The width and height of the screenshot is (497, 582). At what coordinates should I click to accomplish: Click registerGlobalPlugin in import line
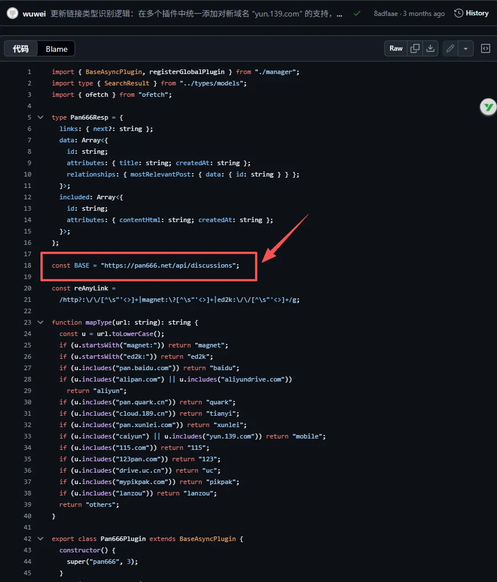(x=187, y=72)
